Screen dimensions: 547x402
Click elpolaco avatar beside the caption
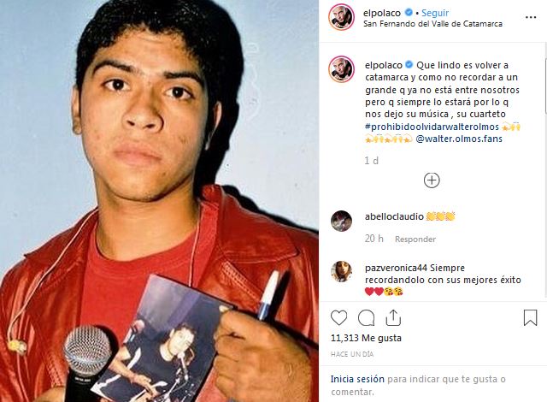click(x=341, y=68)
